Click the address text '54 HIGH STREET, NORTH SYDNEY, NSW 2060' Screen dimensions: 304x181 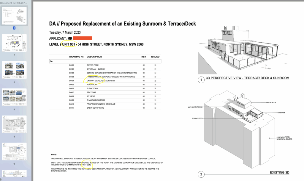(x=110, y=44)
